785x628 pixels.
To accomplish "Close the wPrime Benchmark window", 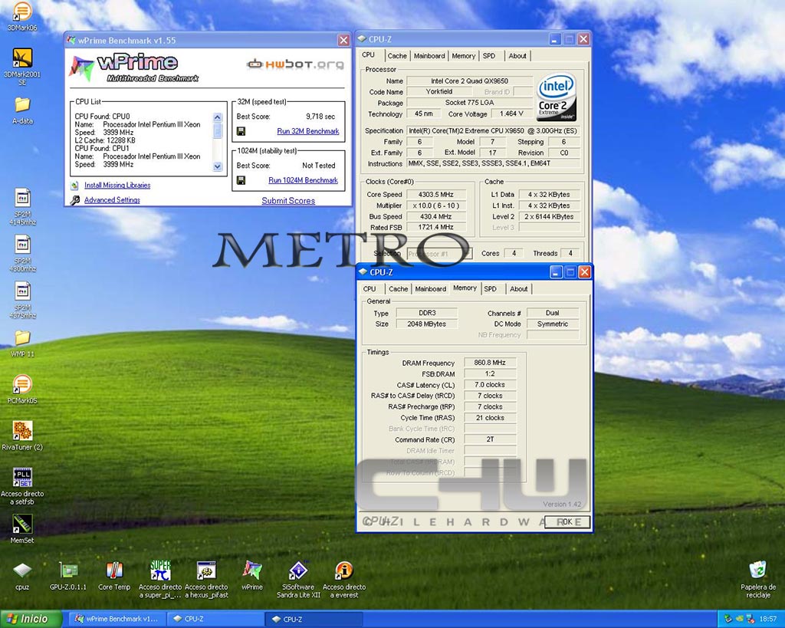I will click(x=343, y=40).
